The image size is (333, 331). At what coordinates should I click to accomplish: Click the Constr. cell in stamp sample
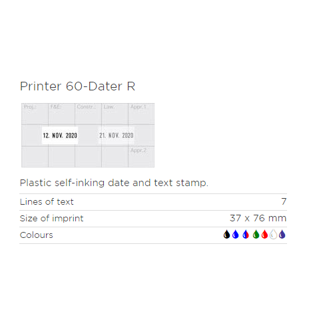[88, 114]
